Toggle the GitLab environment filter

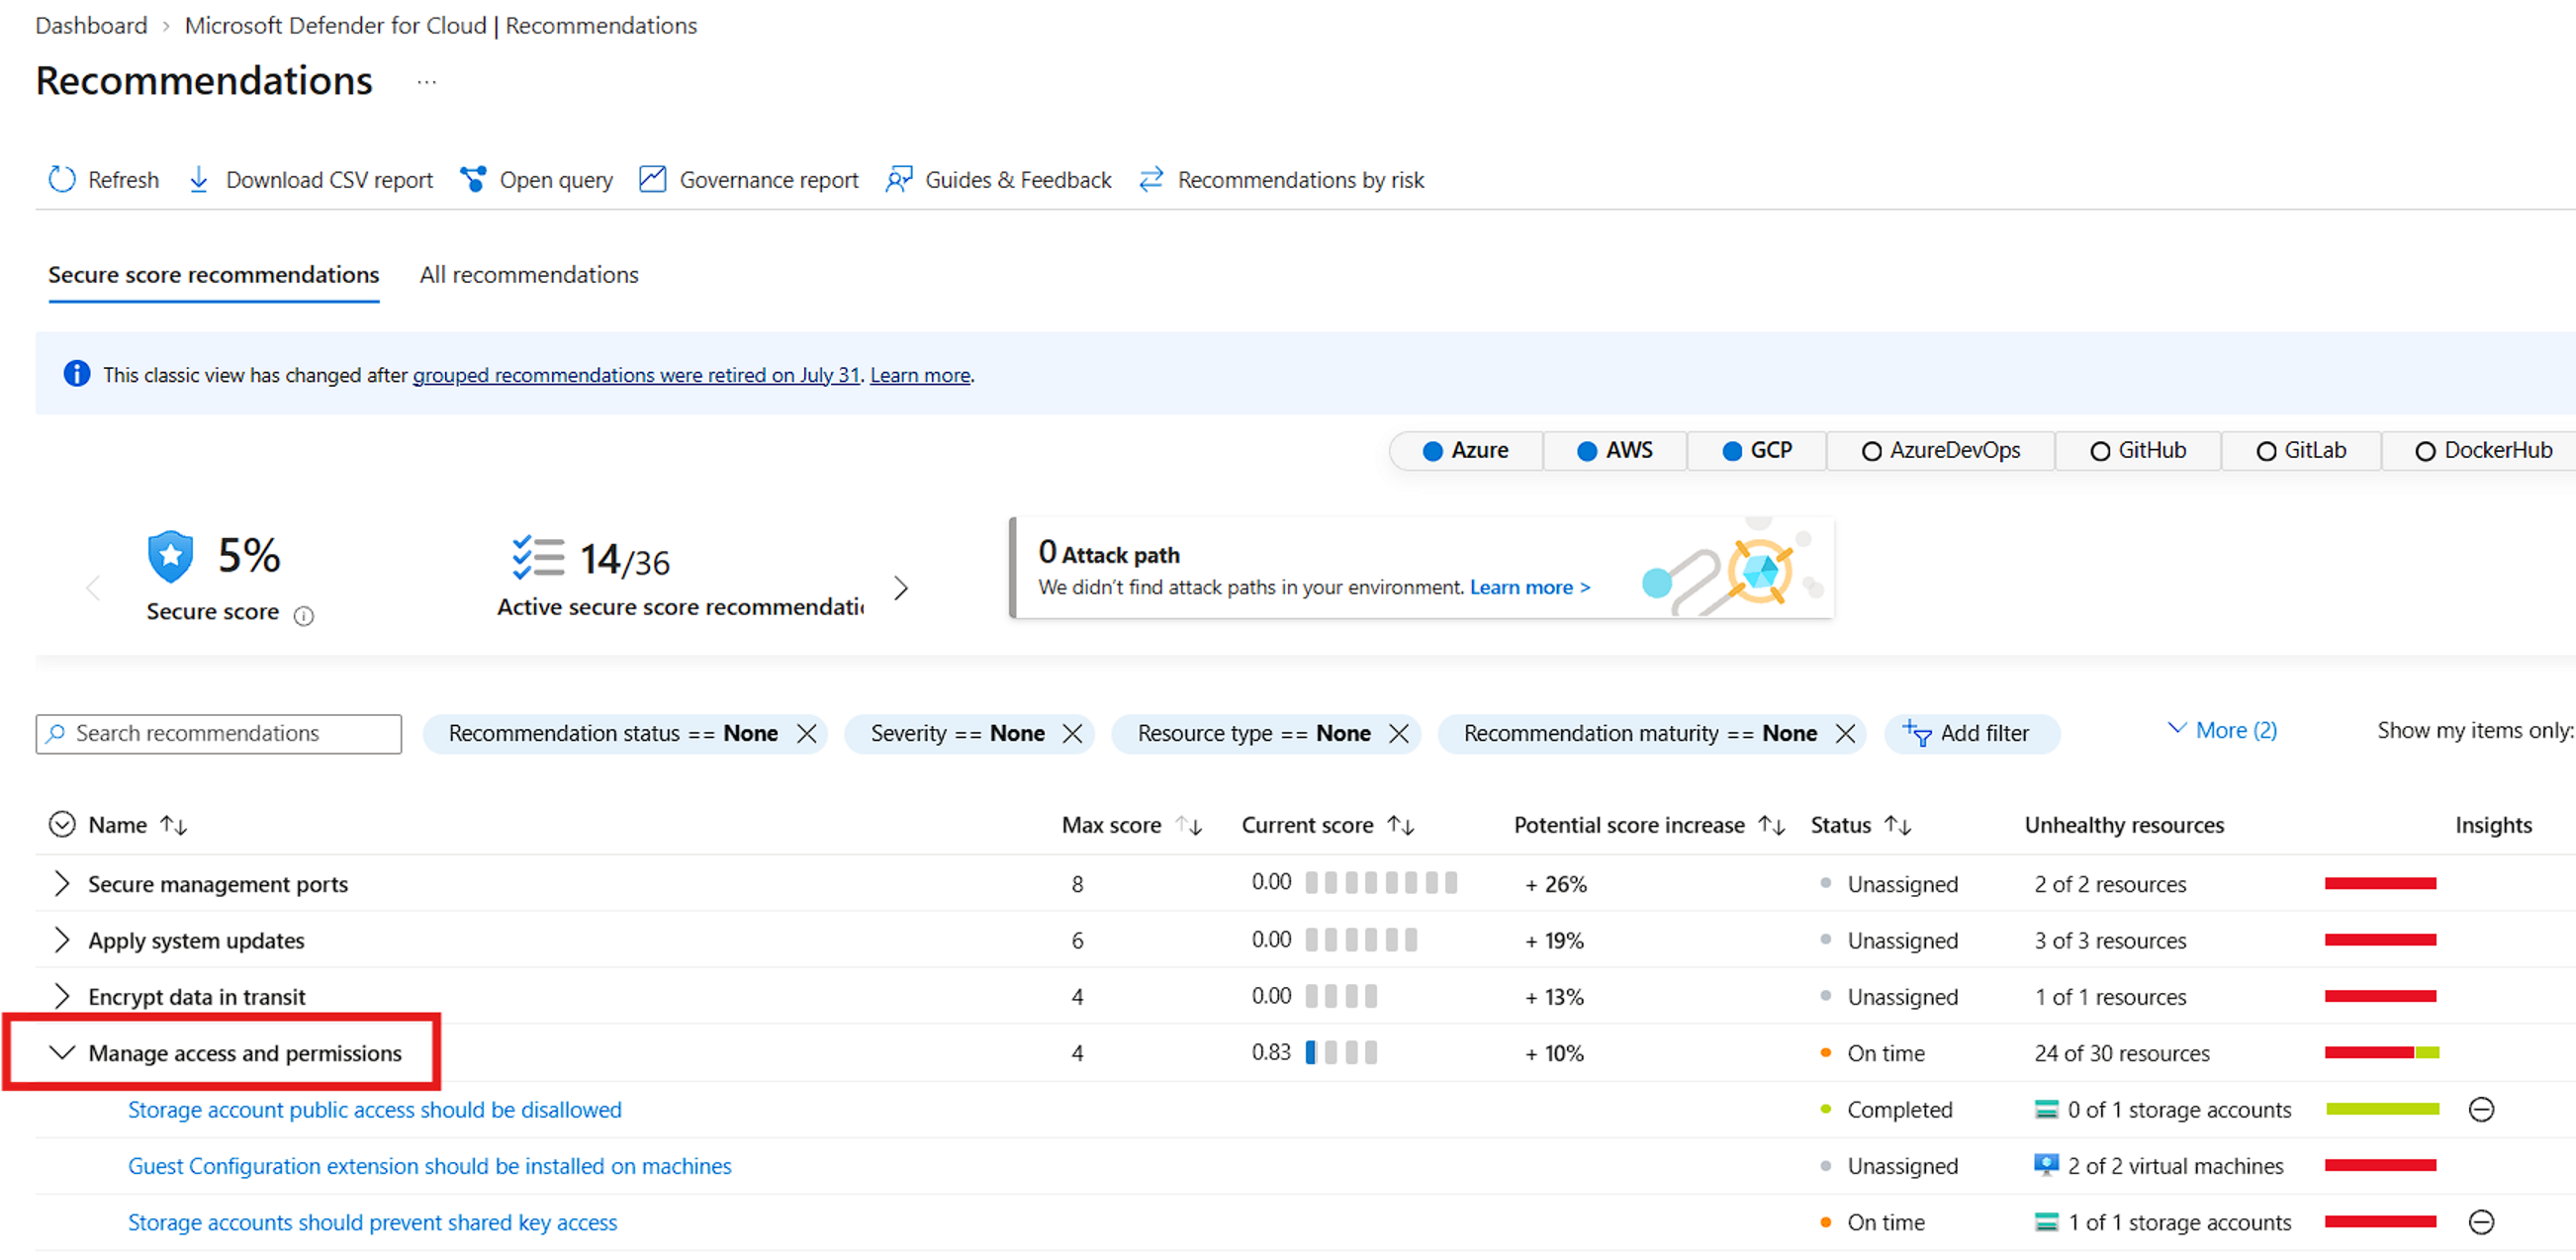tap(2301, 450)
